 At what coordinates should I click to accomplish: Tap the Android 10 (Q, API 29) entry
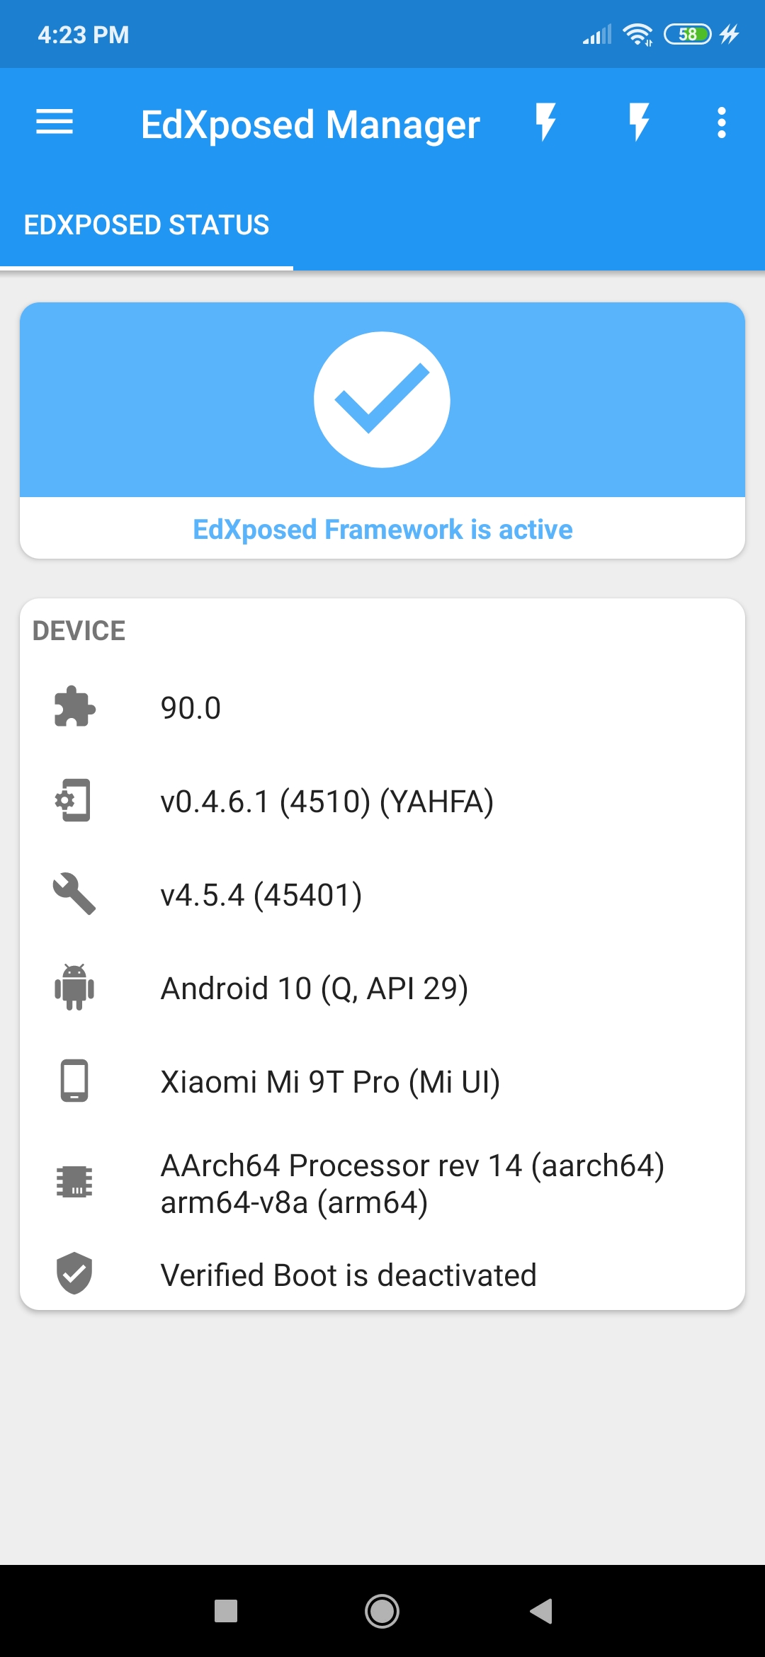314,989
